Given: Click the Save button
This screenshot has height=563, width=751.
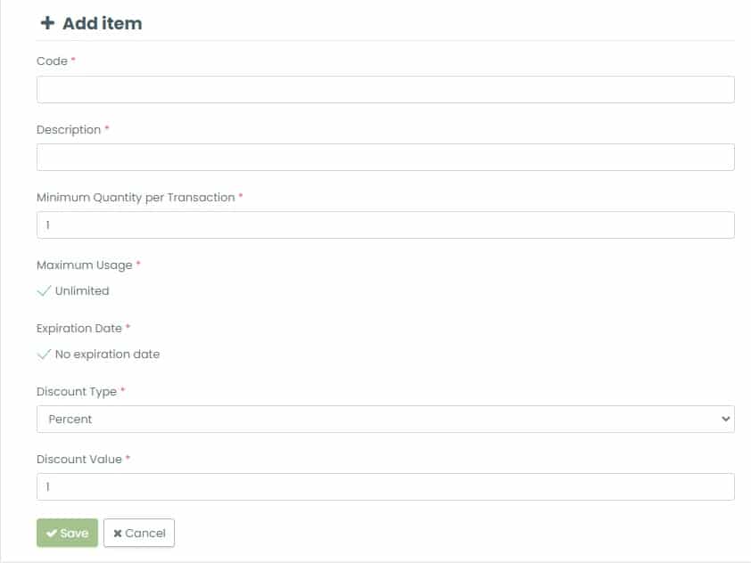Looking at the screenshot, I should tap(66, 533).
